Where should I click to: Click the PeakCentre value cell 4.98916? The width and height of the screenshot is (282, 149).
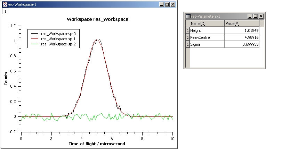click(x=241, y=37)
